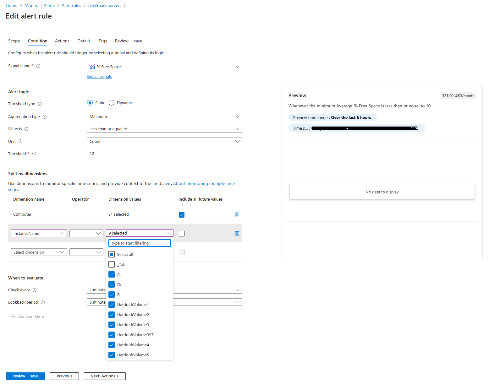This screenshot has width=489, height=384.
Task: Toggle the Select all checkbox
Action: point(112,254)
